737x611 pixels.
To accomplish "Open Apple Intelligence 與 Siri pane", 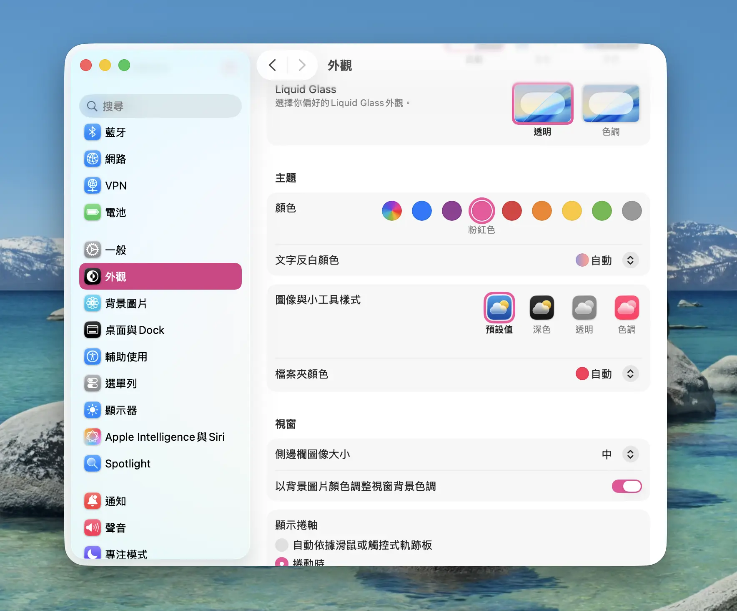I will (x=160, y=437).
